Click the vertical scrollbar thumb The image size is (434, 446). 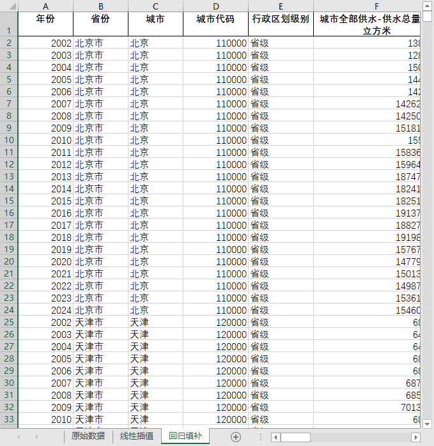[427, 16]
